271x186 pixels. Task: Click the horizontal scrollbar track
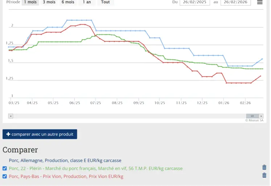click(x=127, y=116)
